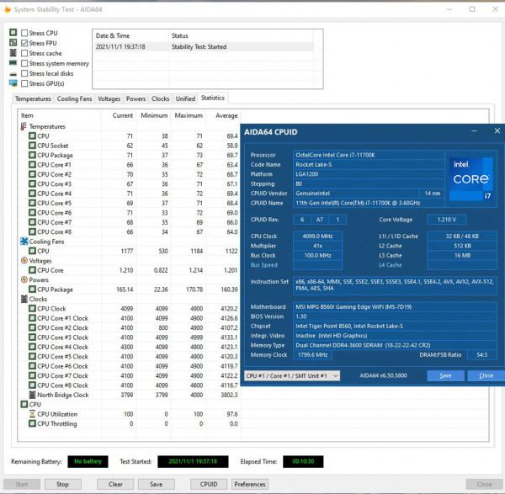Screen dimensions: 505x494
Task: Click the Cooling Fans fan icon
Action: (23, 242)
